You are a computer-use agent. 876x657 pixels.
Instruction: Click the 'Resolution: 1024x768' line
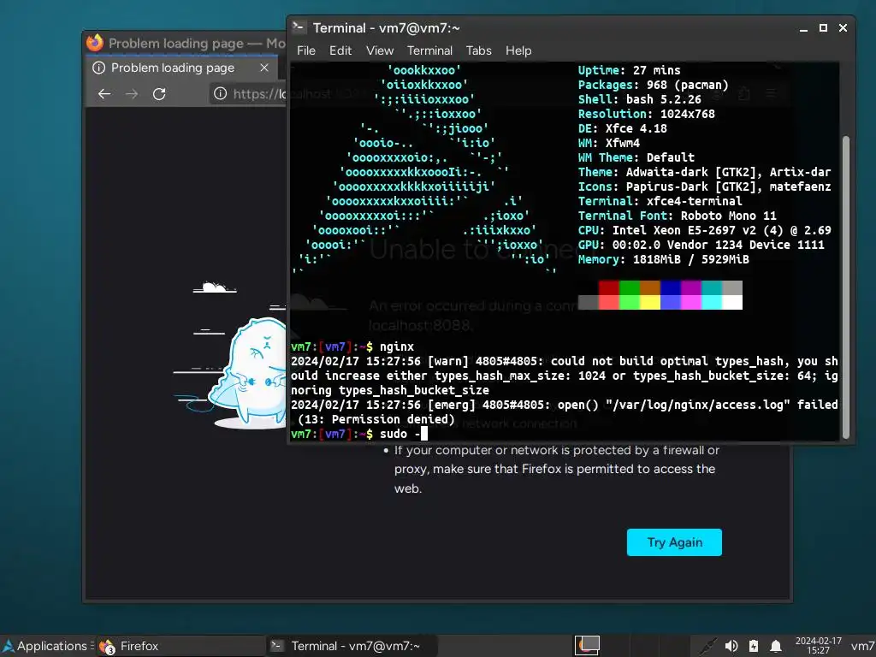click(x=647, y=114)
